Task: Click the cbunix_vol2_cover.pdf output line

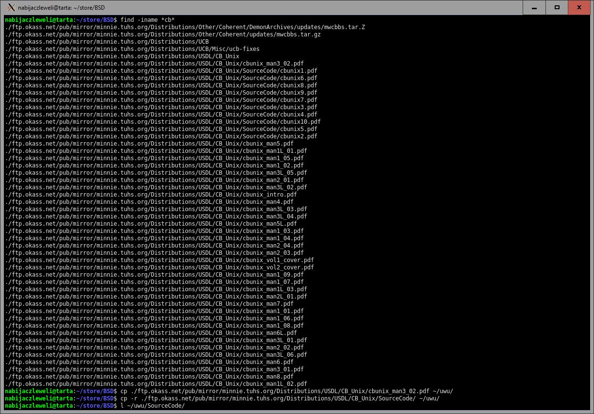Action: [x=160, y=267]
